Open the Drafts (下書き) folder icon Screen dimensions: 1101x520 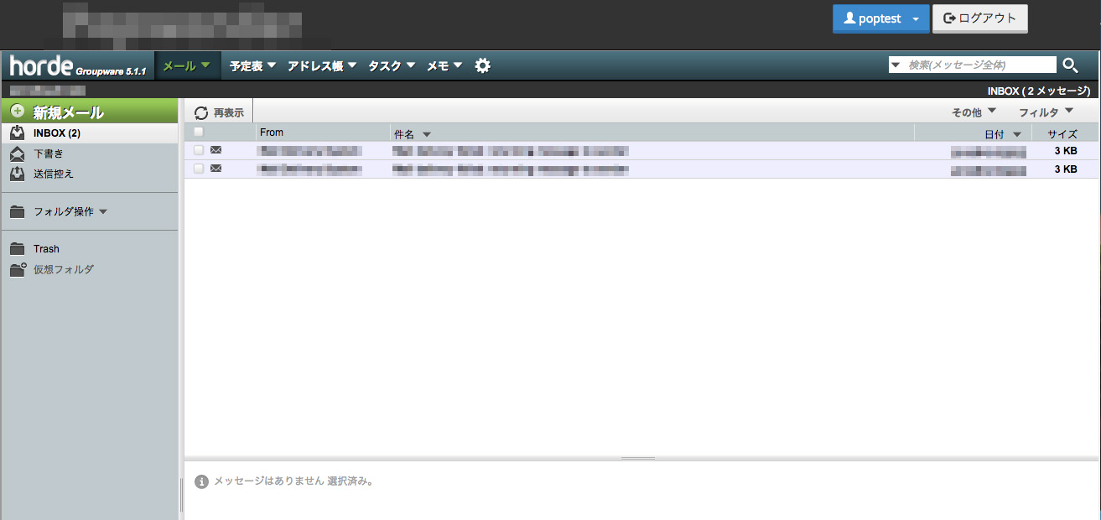tap(18, 153)
